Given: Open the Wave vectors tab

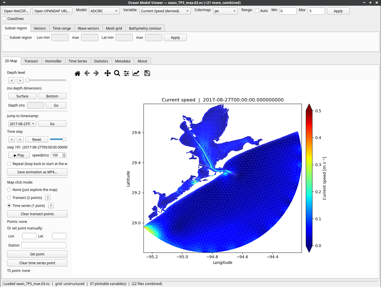Looking at the screenshot, I should coord(88,28).
